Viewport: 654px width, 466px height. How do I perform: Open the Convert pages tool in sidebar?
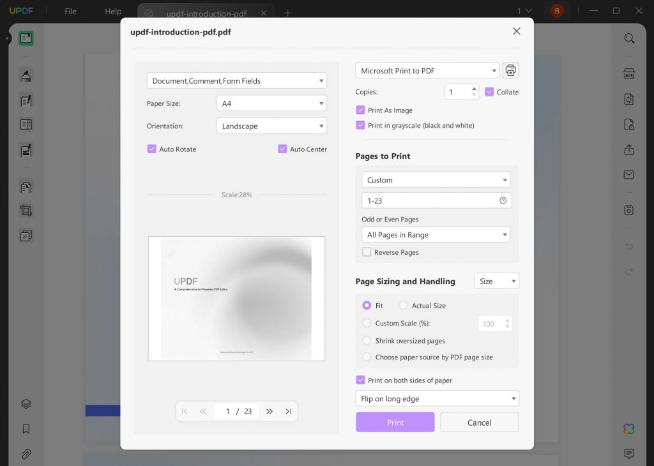coord(26,187)
